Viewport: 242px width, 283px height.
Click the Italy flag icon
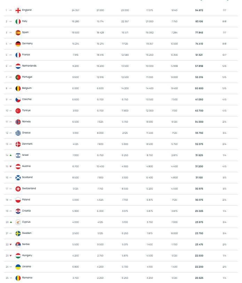18,21
